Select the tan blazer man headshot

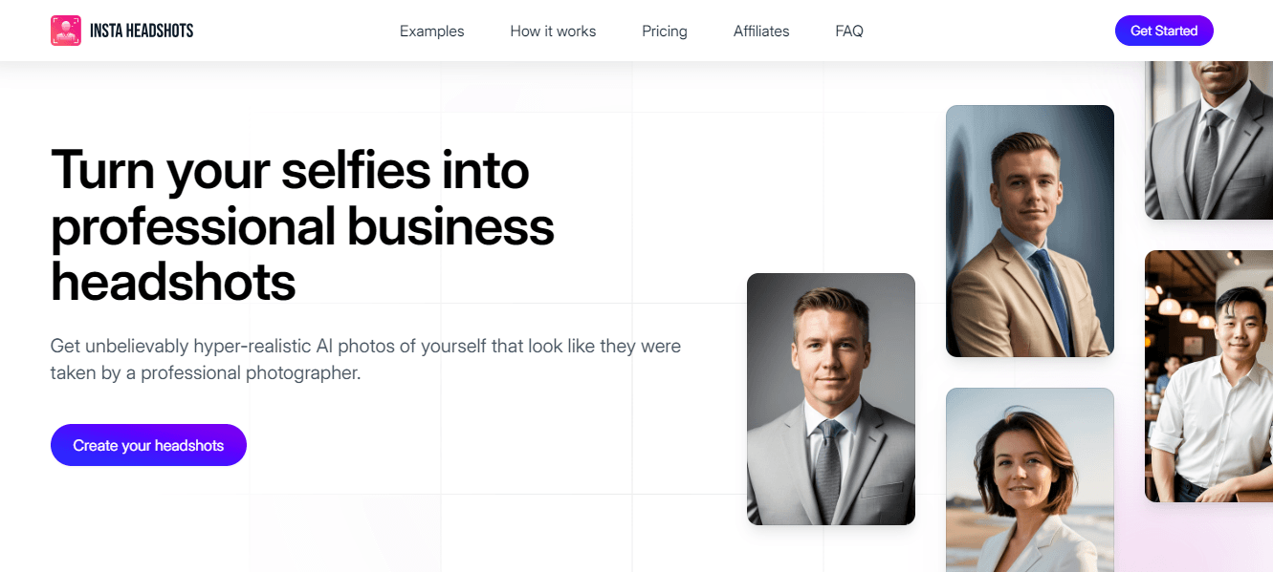(1029, 231)
